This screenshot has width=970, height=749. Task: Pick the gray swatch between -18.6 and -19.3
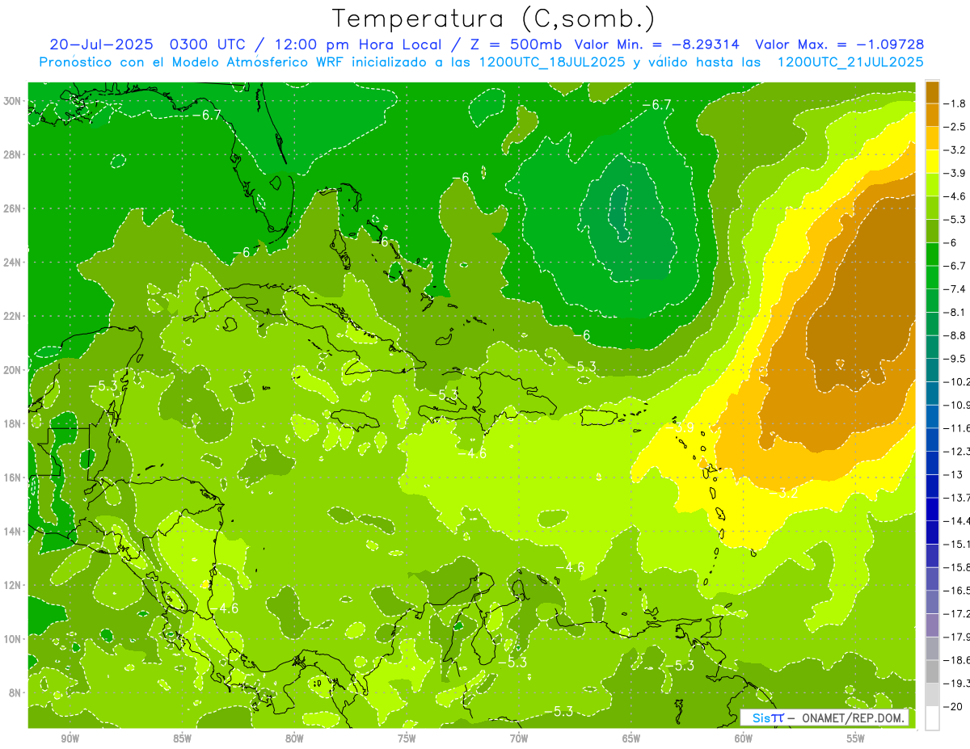tap(932, 672)
